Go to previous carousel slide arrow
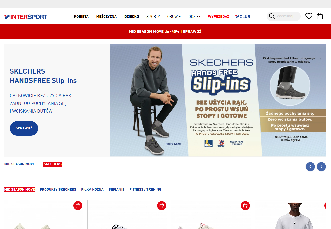Viewport: 331px width, 229px height. [x=310, y=167]
